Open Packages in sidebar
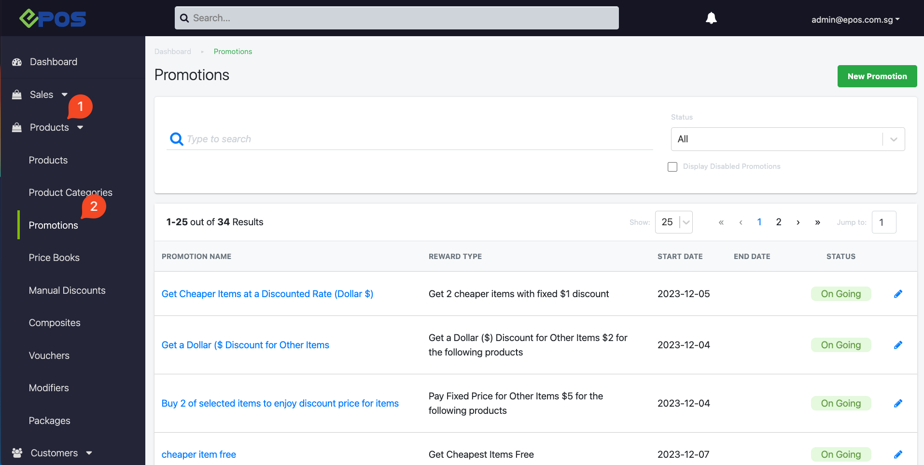 (x=49, y=421)
